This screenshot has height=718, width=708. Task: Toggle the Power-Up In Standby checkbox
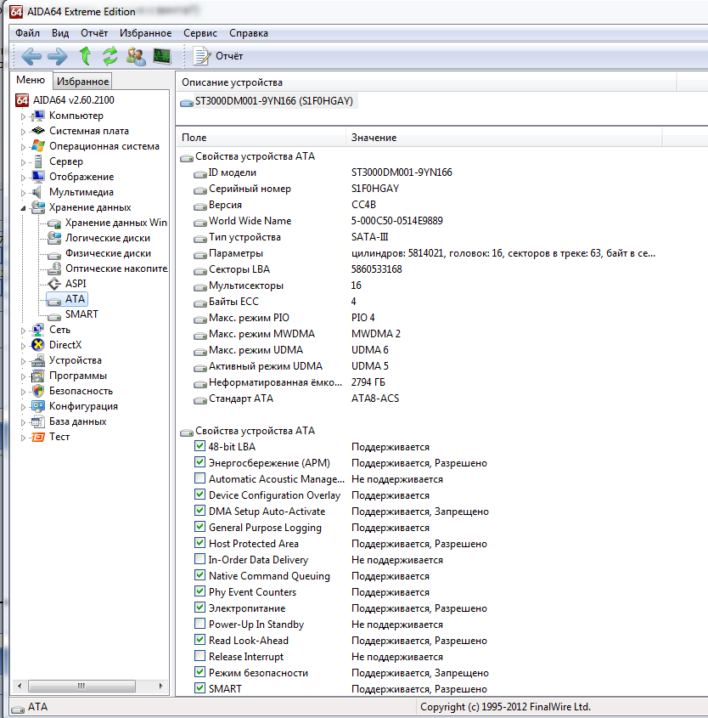pyautogui.click(x=199, y=625)
